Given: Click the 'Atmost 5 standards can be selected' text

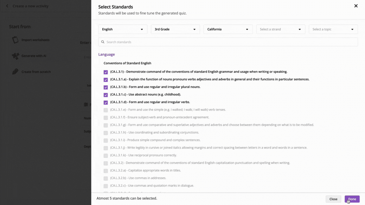Looking at the screenshot, I should [127, 198].
